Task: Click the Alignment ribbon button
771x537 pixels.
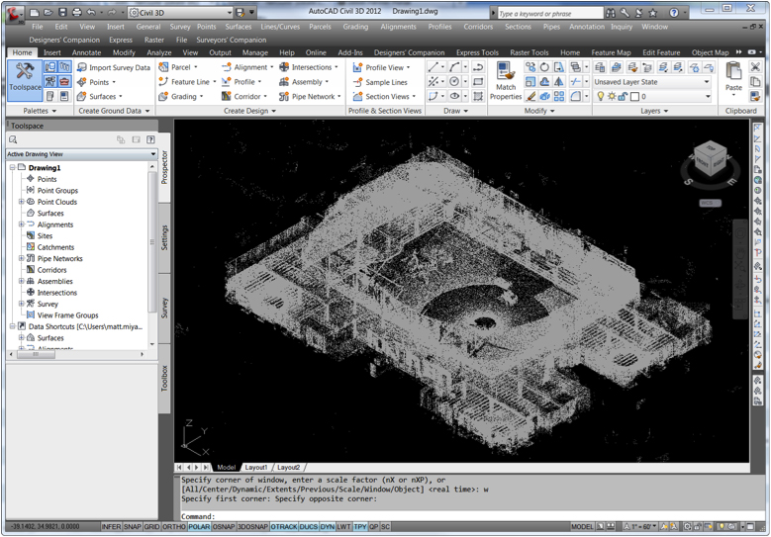Action: coord(247,67)
